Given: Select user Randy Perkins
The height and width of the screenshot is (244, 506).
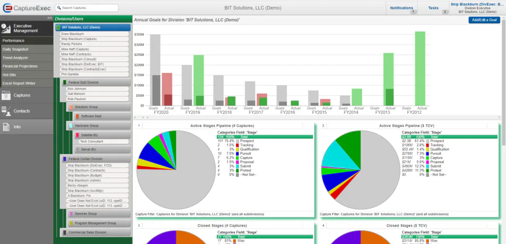Looking at the screenshot, I should (94, 44).
